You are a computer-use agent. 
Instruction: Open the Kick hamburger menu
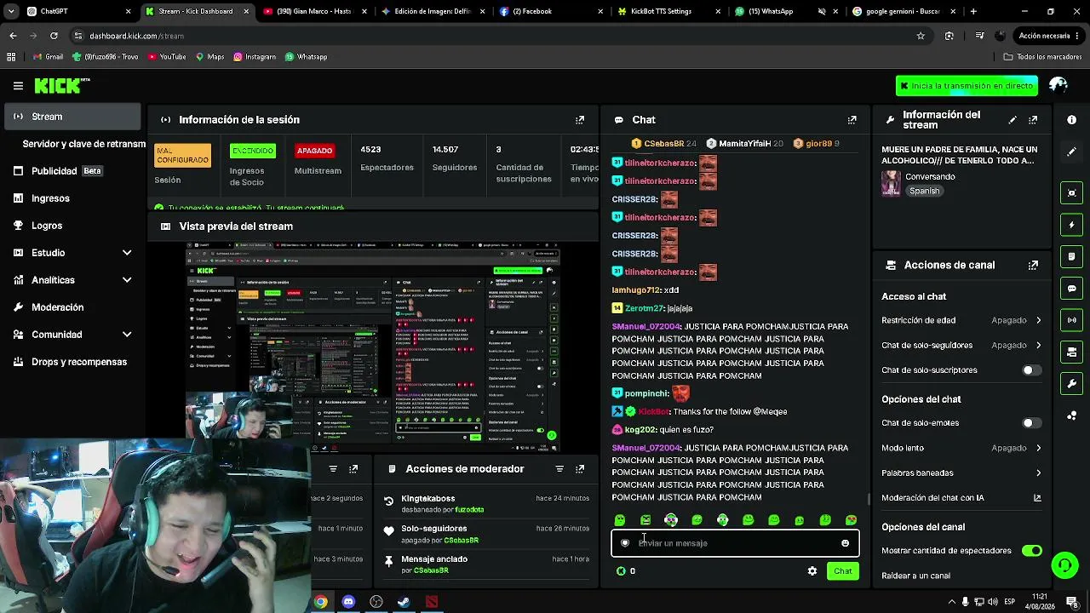point(18,85)
